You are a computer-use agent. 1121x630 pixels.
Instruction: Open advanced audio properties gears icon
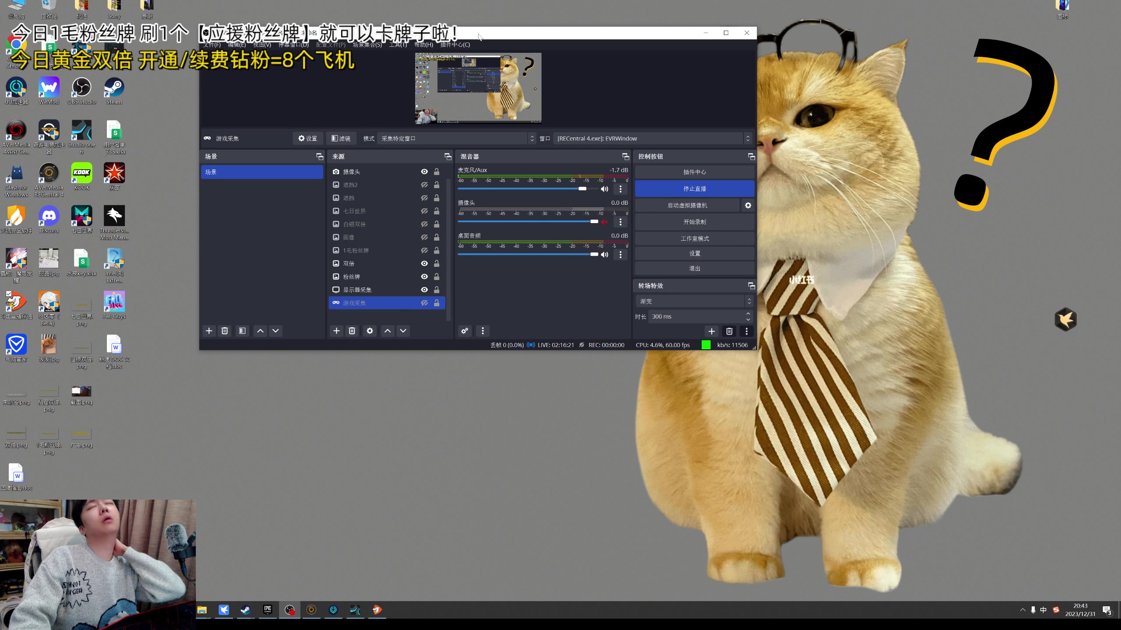pyautogui.click(x=465, y=331)
